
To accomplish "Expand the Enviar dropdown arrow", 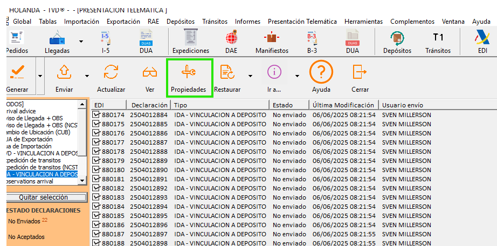I will [87, 76].
